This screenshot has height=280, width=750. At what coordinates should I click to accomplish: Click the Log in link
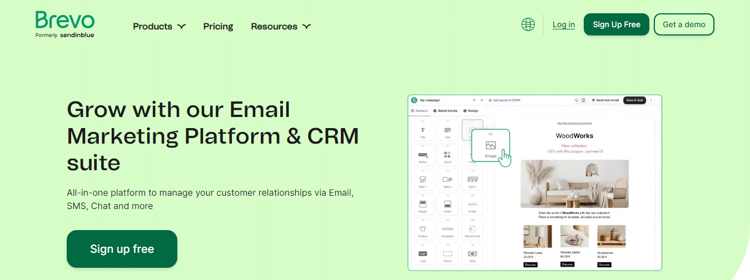coord(564,24)
